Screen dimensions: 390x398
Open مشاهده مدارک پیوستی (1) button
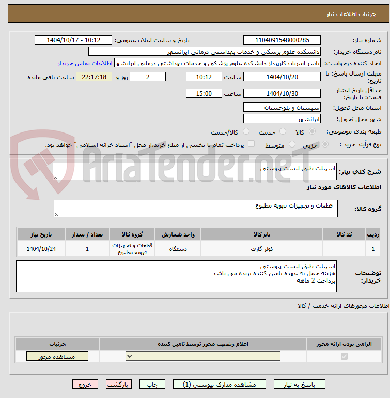tap(220, 385)
